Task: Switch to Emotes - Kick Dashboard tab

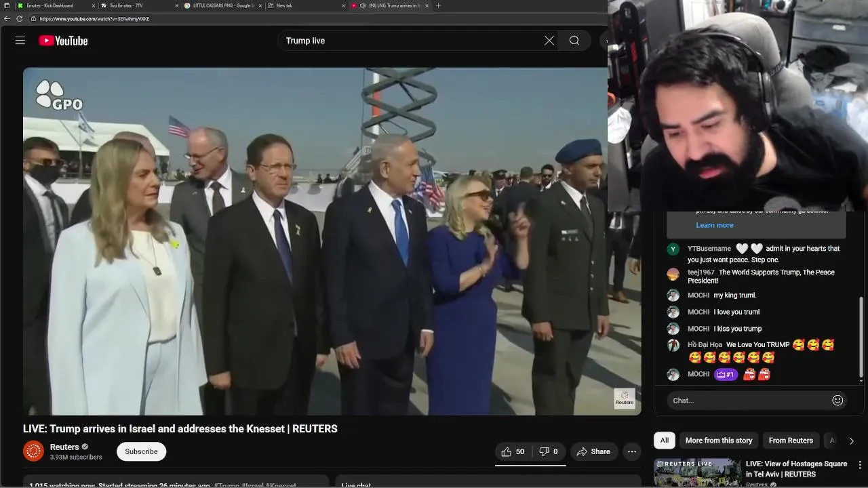Action: click(x=57, y=5)
